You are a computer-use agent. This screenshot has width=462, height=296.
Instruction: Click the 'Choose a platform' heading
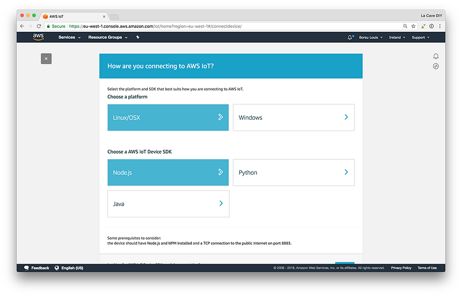click(x=127, y=97)
